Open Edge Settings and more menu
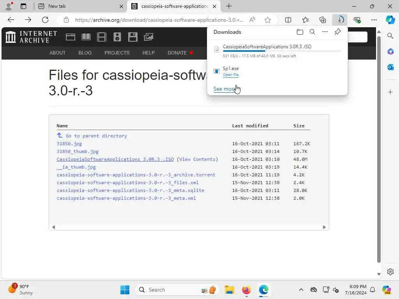 pos(374,20)
